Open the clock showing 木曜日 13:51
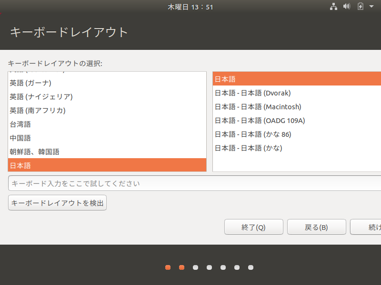Screen dimensions: 381x285 tap(190, 7)
